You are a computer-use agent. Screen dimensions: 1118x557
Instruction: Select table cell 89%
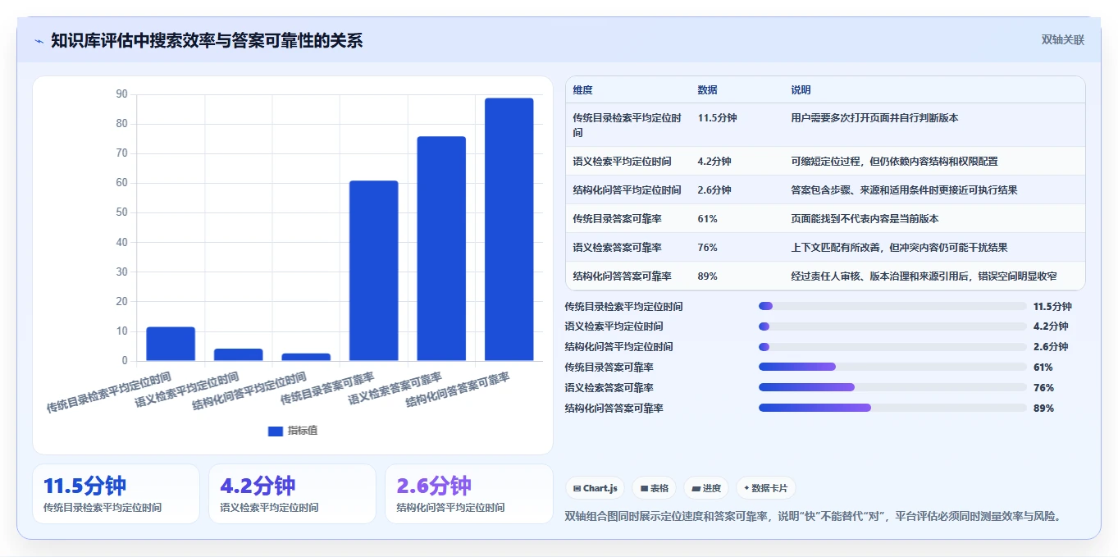pos(707,276)
